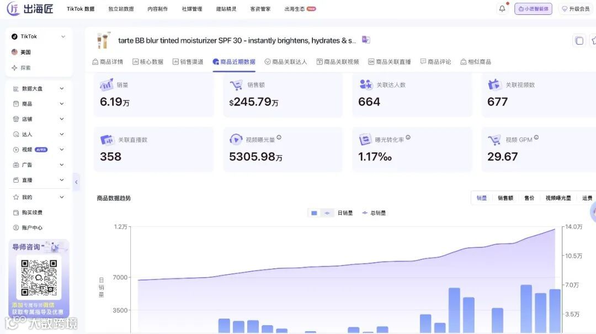Switch to the 销售渠道 tab
The width and height of the screenshot is (596, 334).
(188, 62)
